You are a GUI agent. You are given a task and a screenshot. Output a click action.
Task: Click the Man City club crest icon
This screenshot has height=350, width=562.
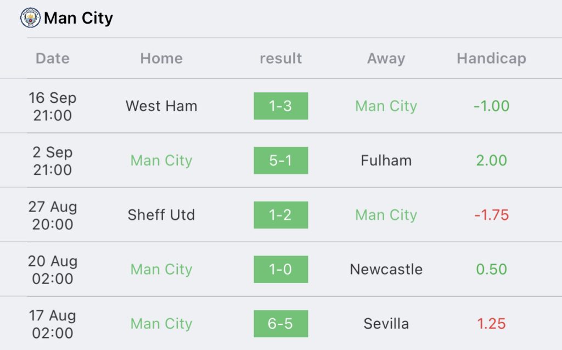[31, 18]
